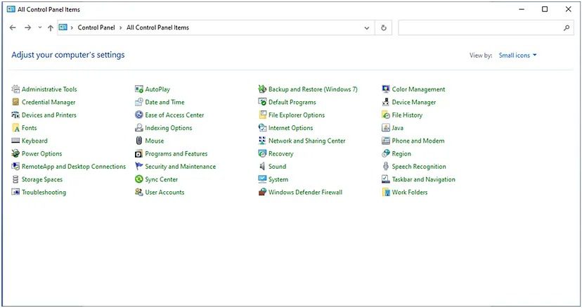Click the Storage Spaces icon
Viewport: 582px width, 308px height.
(x=15, y=179)
